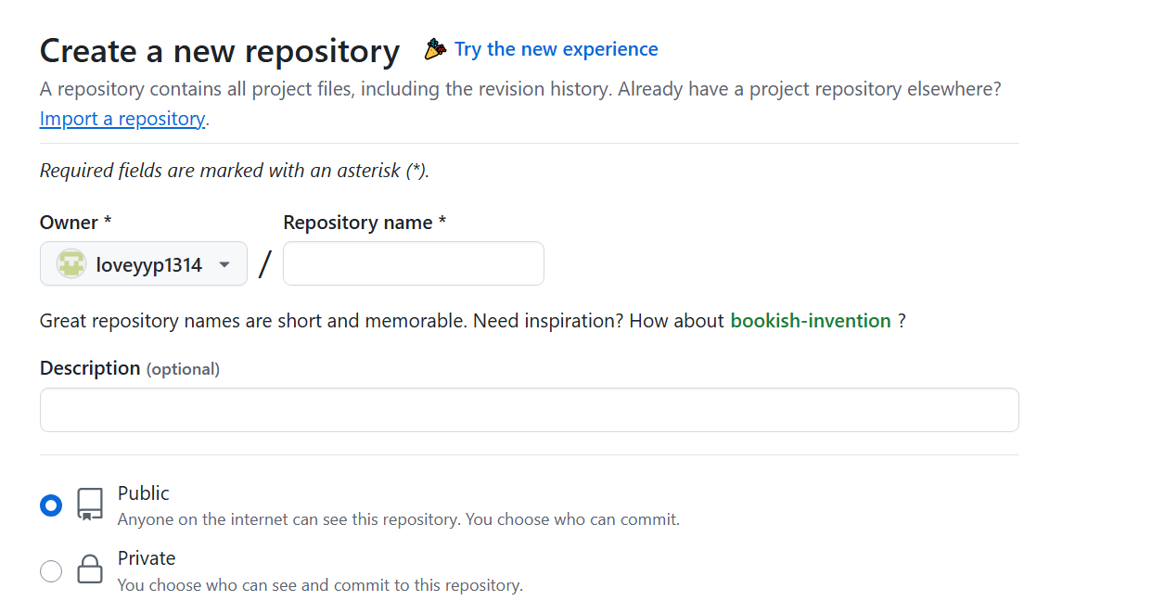Select the Public radio button

pyautogui.click(x=51, y=505)
